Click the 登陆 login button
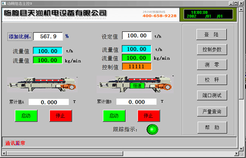The image size is (246, 158). click(211, 34)
